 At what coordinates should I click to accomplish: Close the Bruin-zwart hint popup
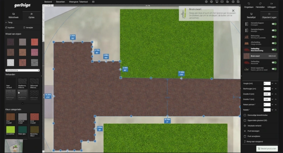tap(233, 11)
